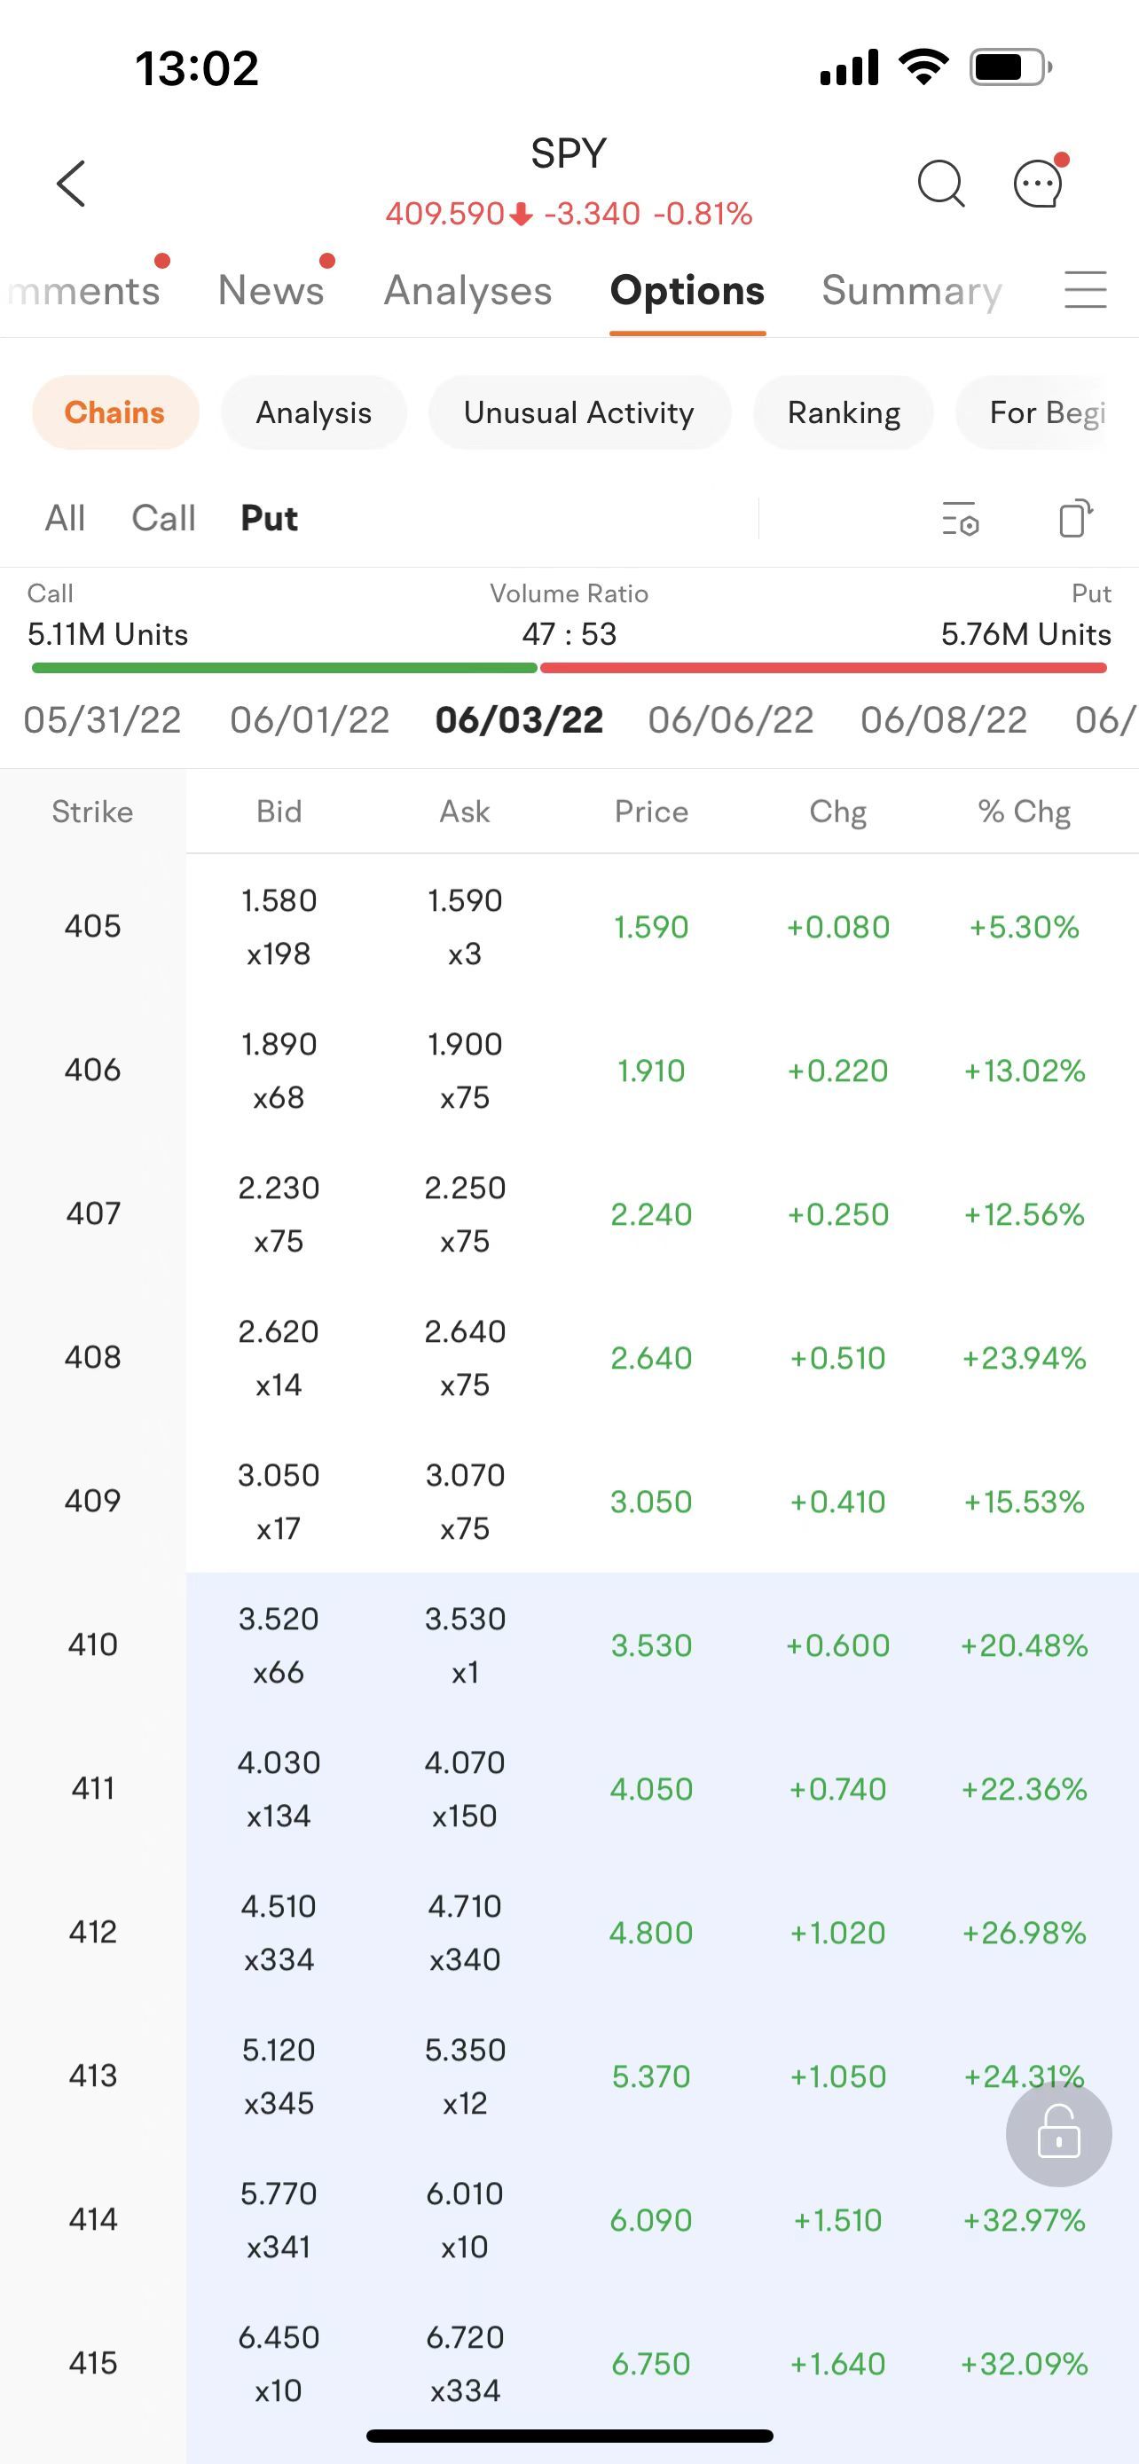Viewport: 1139px width, 2464px height.
Task: Select the 410 strike put row
Action: click(650, 1644)
